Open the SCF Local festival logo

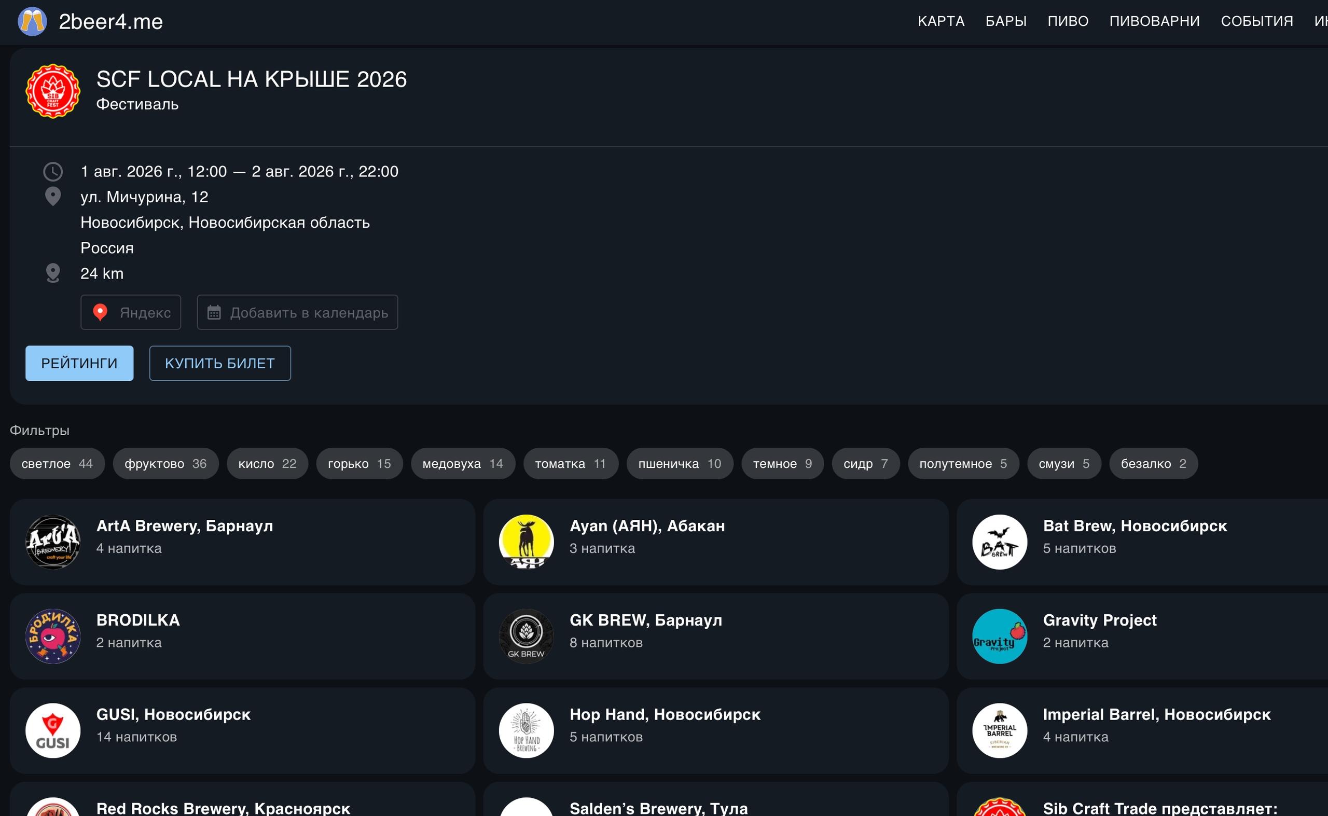[x=53, y=91]
